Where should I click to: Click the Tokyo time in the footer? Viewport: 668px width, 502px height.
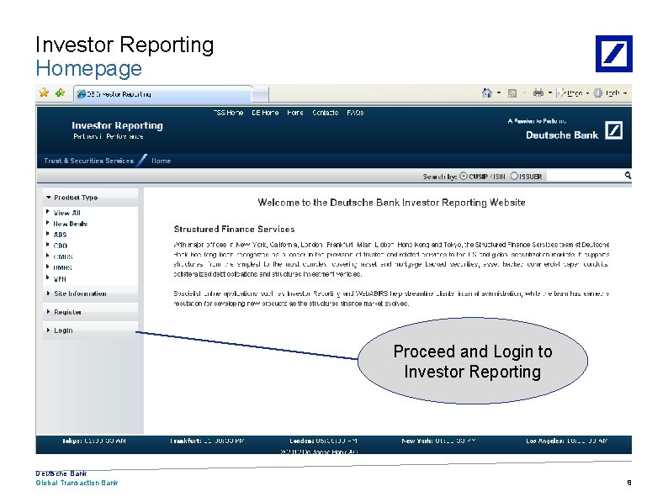[x=94, y=441]
